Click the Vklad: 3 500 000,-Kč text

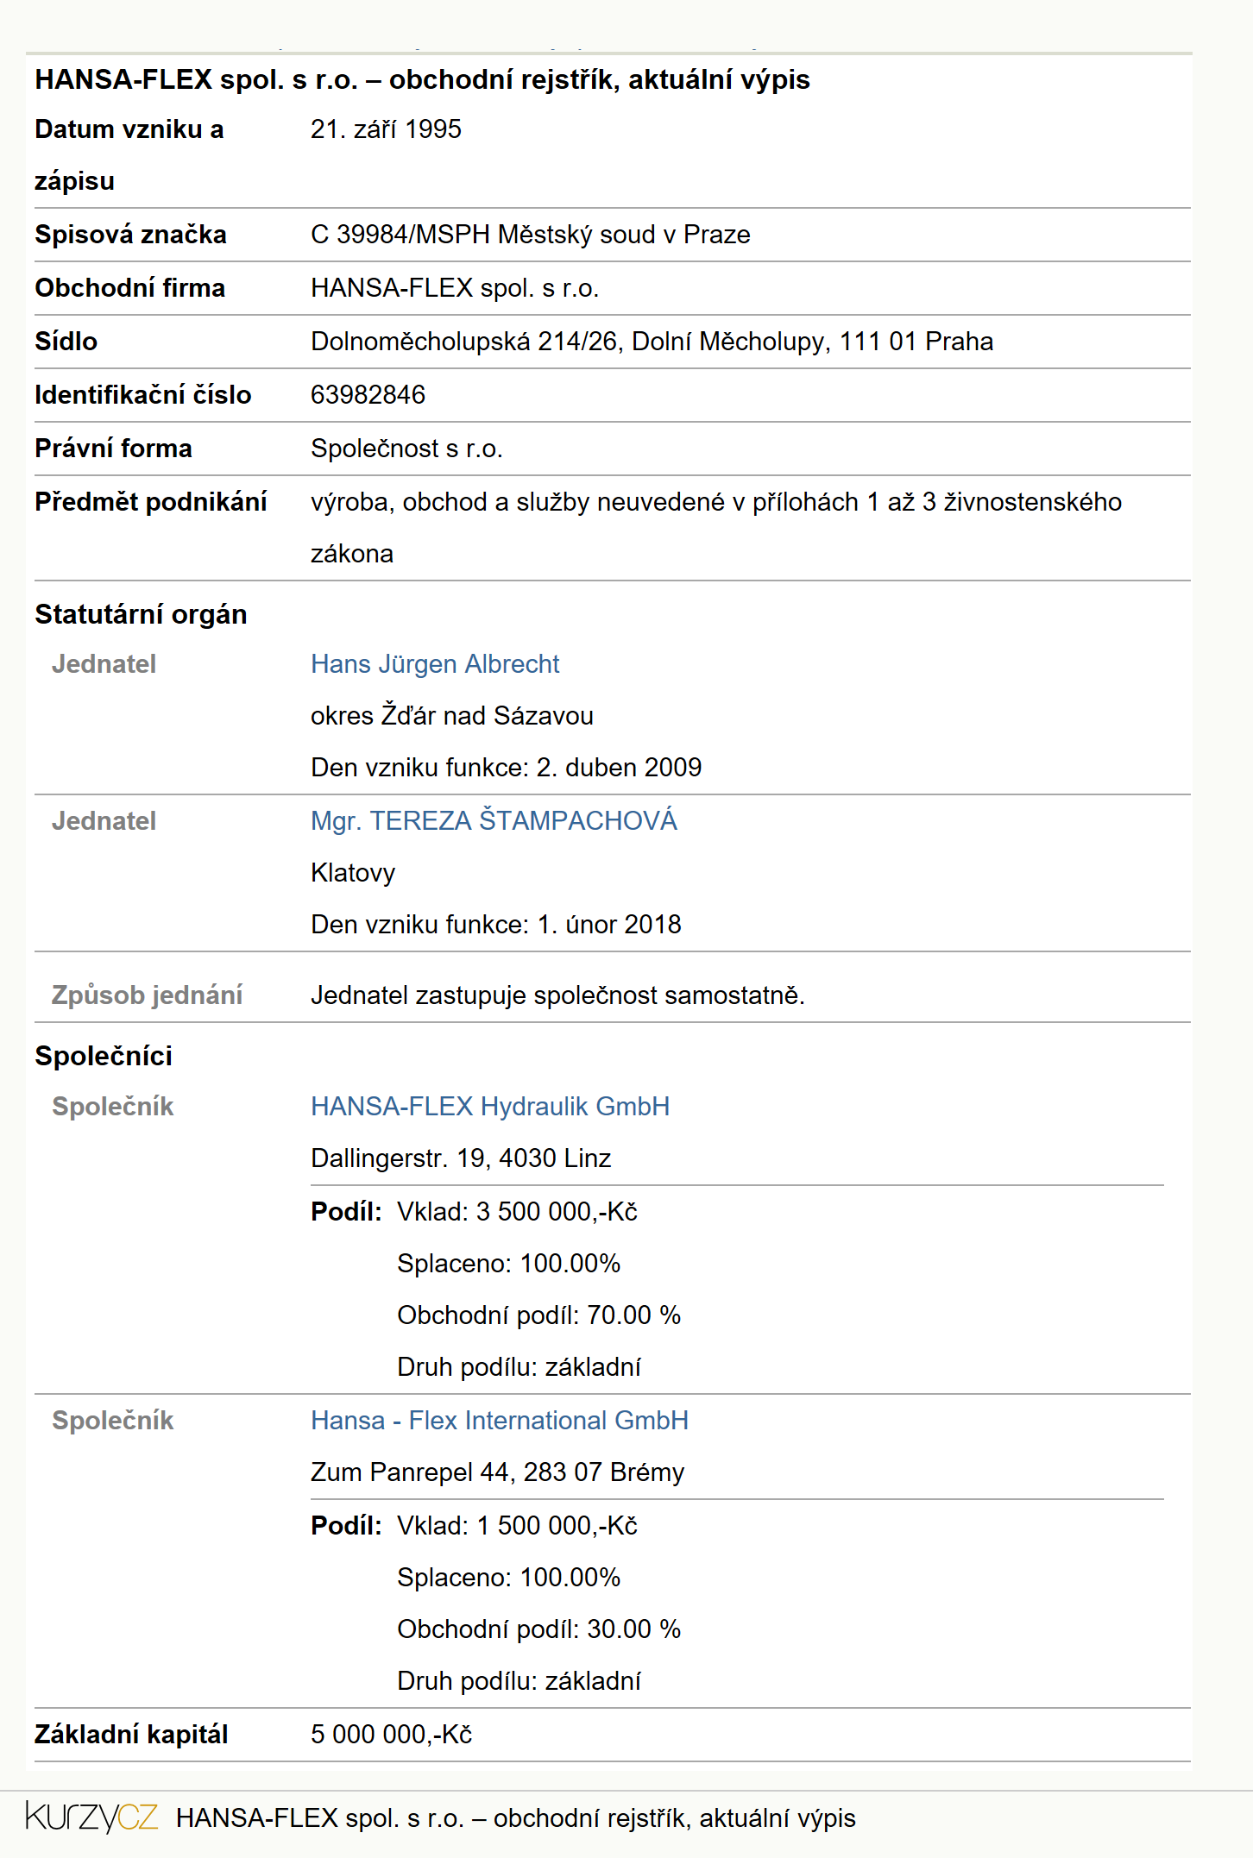click(517, 1212)
